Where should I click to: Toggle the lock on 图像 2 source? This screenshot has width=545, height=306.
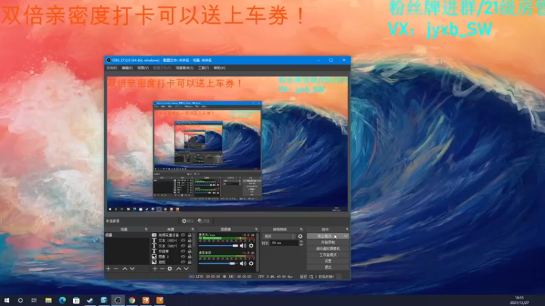(189, 257)
